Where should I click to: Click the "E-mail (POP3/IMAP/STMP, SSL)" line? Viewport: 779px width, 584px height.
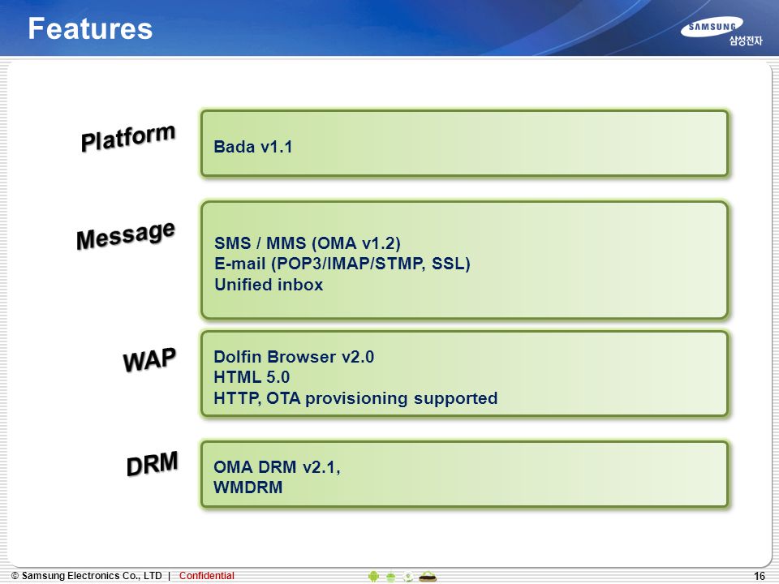342,263
